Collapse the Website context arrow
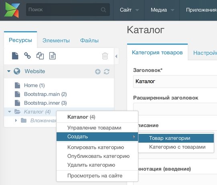Viewport: 217px width, 185px height. 9,71
